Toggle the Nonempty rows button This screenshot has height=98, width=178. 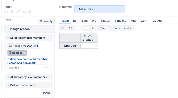click(46, 21)
